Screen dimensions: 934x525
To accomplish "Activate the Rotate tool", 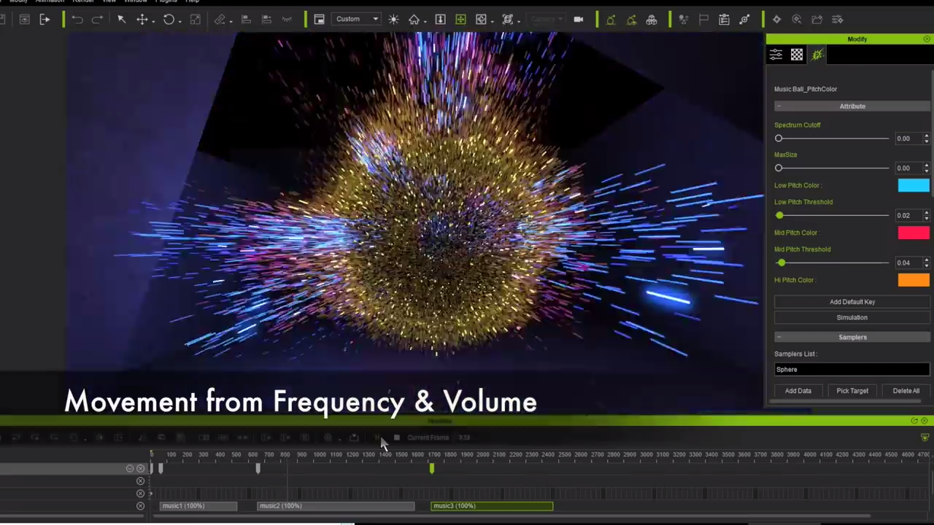I will click(x=169, y=20).
